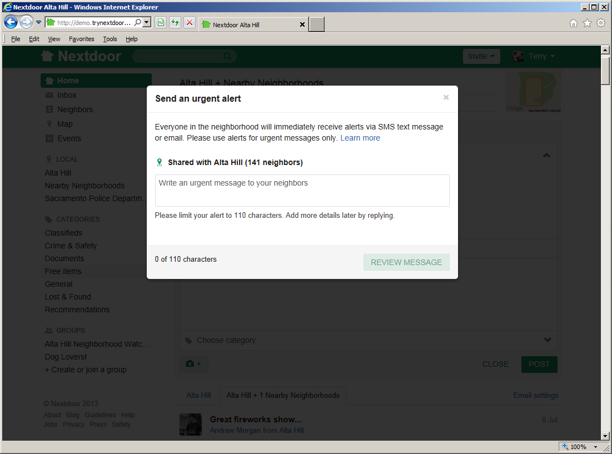Viewport: 612px width, 454px height.
Task: Click the search magnifier in address bar
Action: tap(137, 23)
